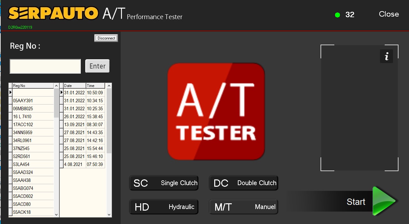Click the Date/Time list scroll up arrow

point(109,86)
